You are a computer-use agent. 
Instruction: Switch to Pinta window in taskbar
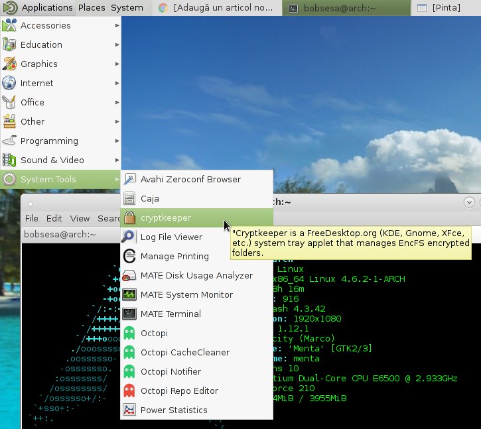[x=446, y=8]
